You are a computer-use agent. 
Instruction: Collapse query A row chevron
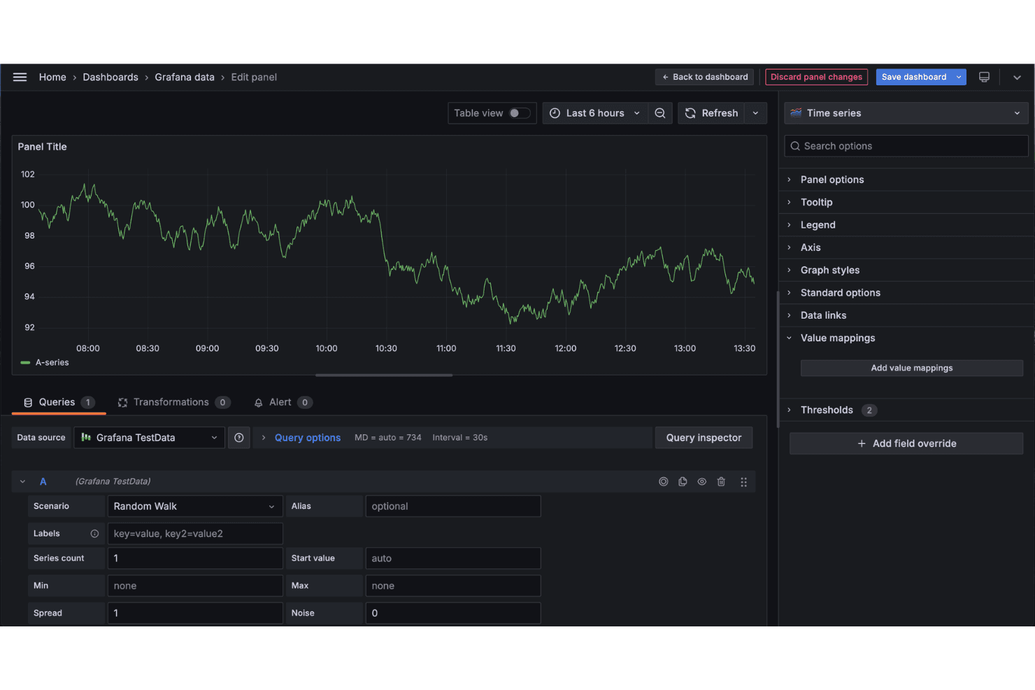click(x=22, y=482)
